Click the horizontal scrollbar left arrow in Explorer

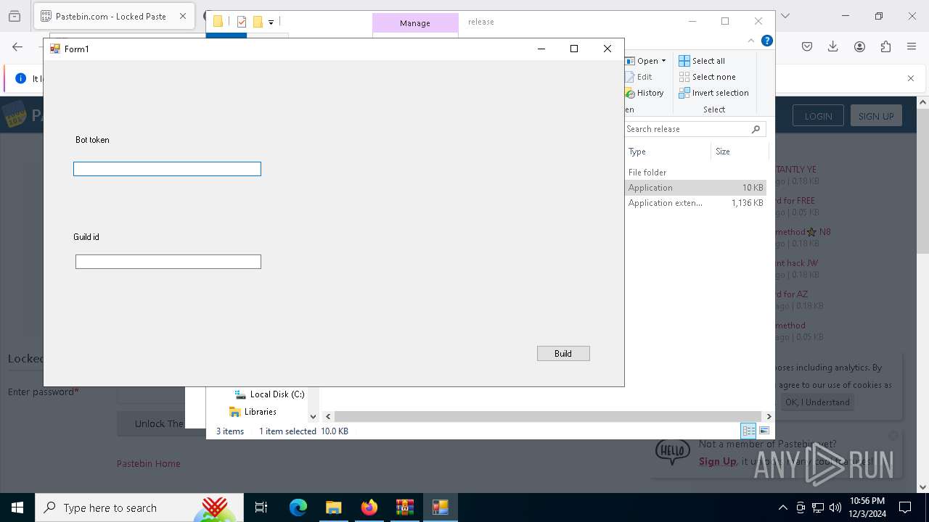click(328, 416)
